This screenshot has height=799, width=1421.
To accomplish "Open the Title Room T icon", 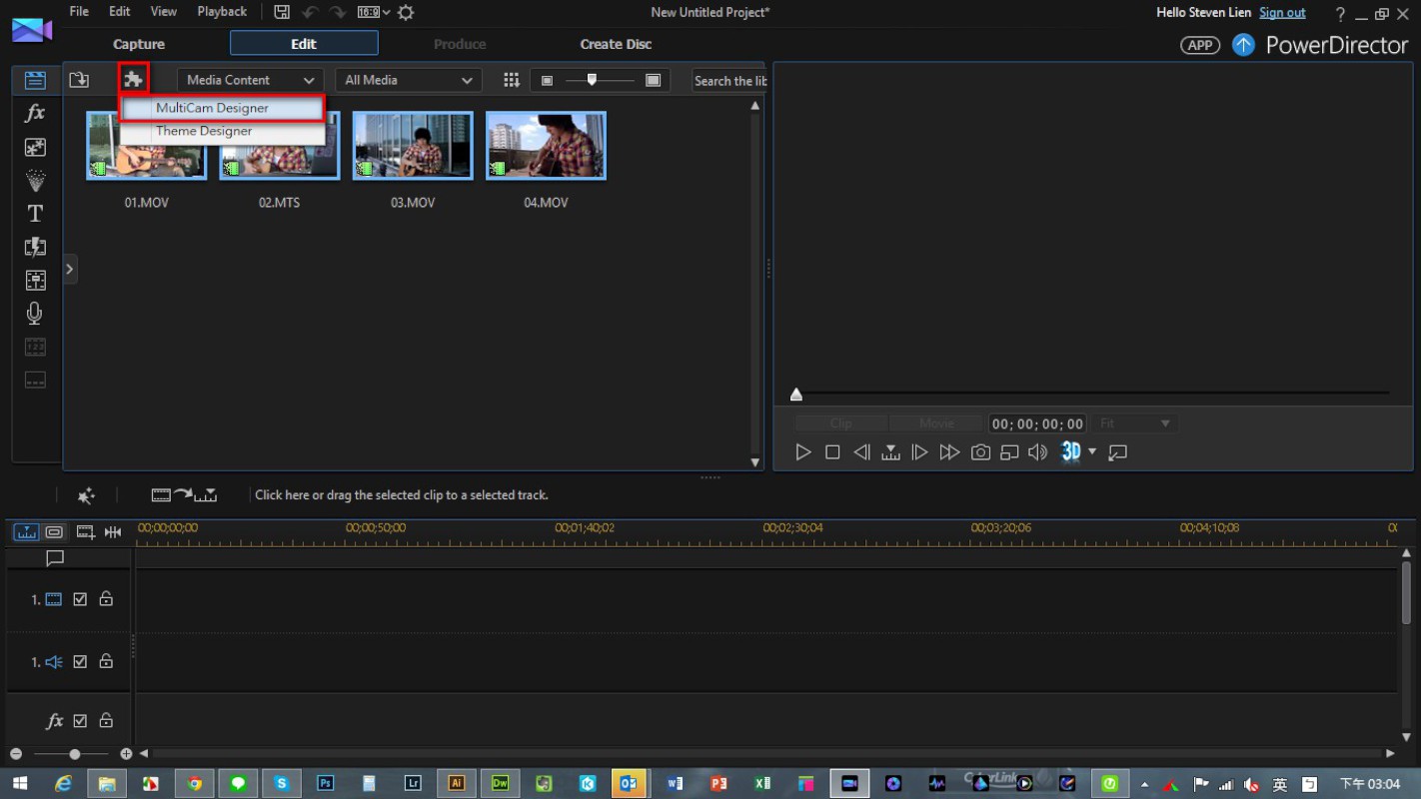I will point(35,214).
